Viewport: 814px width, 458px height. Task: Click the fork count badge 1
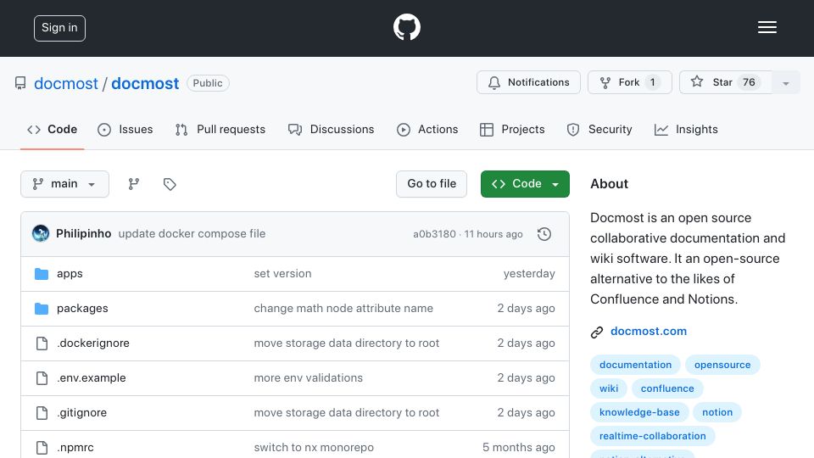[x=653, y=82]
